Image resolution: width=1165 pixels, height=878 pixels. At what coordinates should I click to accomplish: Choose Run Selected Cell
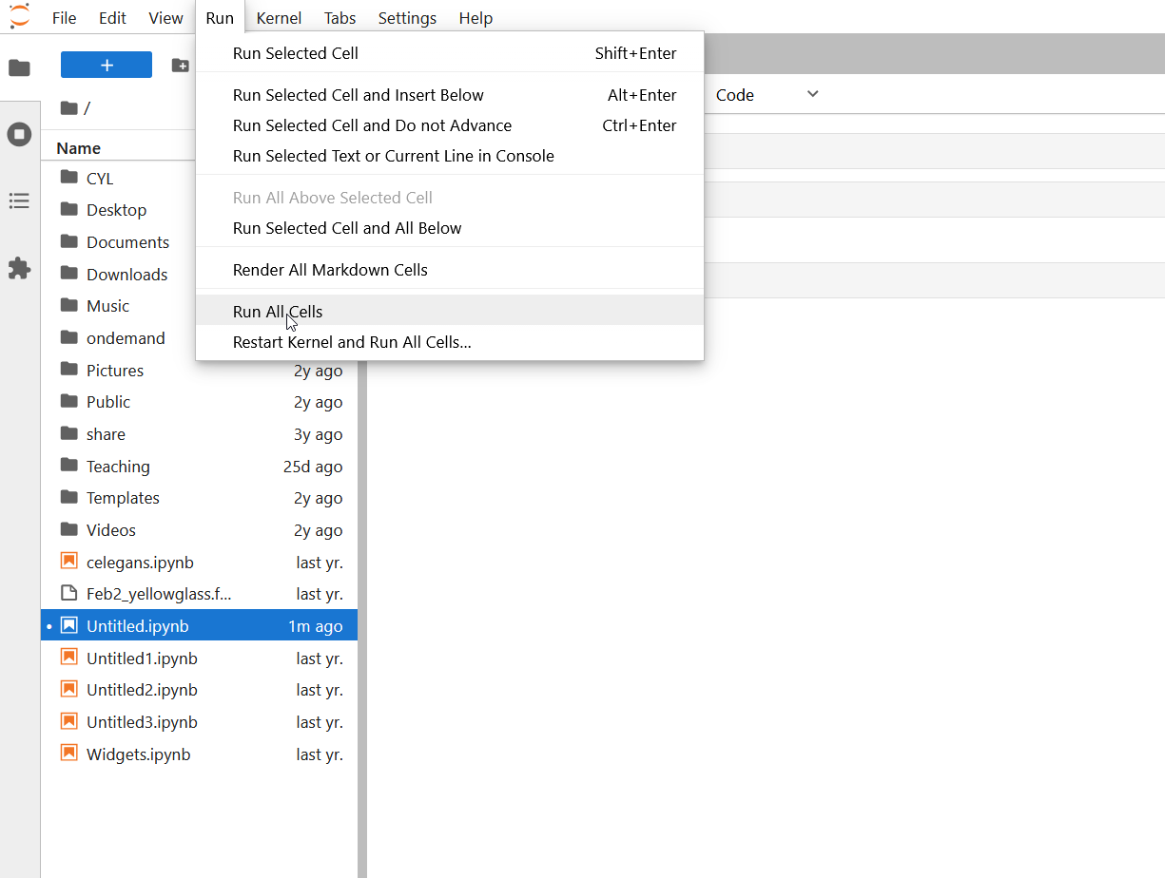(450, 53)
